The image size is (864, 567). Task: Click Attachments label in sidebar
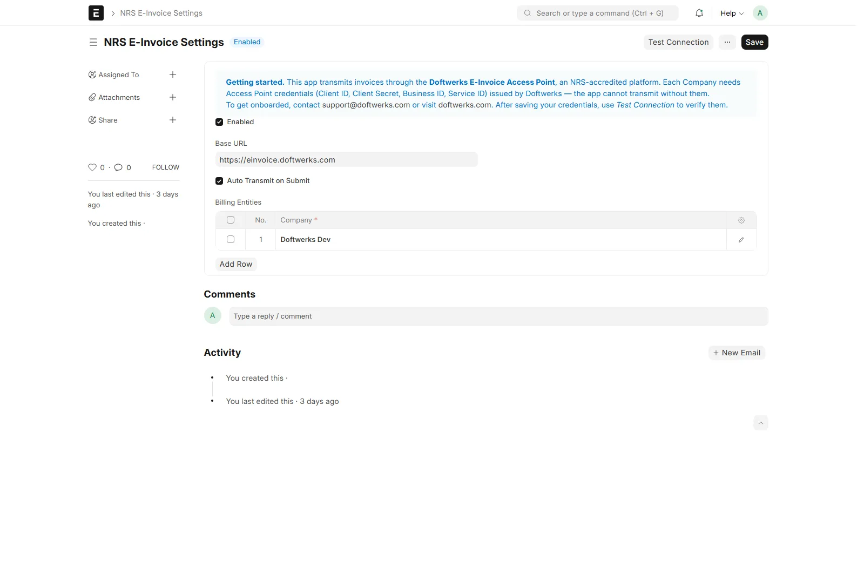[119, 98]
